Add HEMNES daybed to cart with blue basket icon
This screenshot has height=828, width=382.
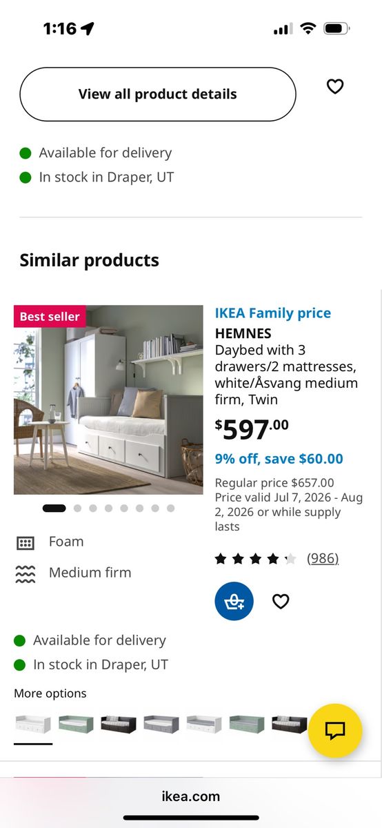pyautogui.click(x=234, y=602)
